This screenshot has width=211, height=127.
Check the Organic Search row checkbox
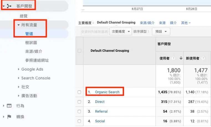coord(79,92)
